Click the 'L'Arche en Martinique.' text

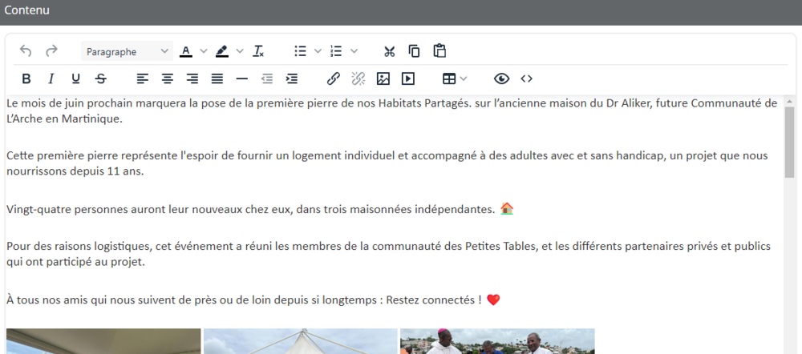point(64,119)
